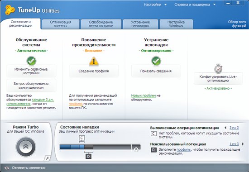Click Отменить изменения at bottom bar
This screenshot has width=249, height=172.
pyautogui.click(x=29, y=168)
